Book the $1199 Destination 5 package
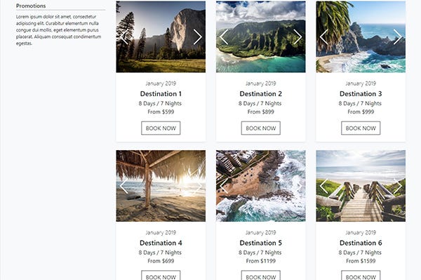The width and height of the screenshot is (421, 280). click(x=261, y=275)
